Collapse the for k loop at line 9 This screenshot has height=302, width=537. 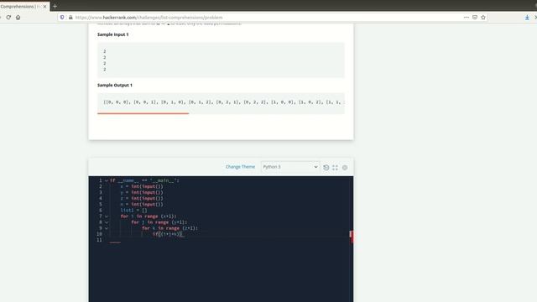[107, 228]
